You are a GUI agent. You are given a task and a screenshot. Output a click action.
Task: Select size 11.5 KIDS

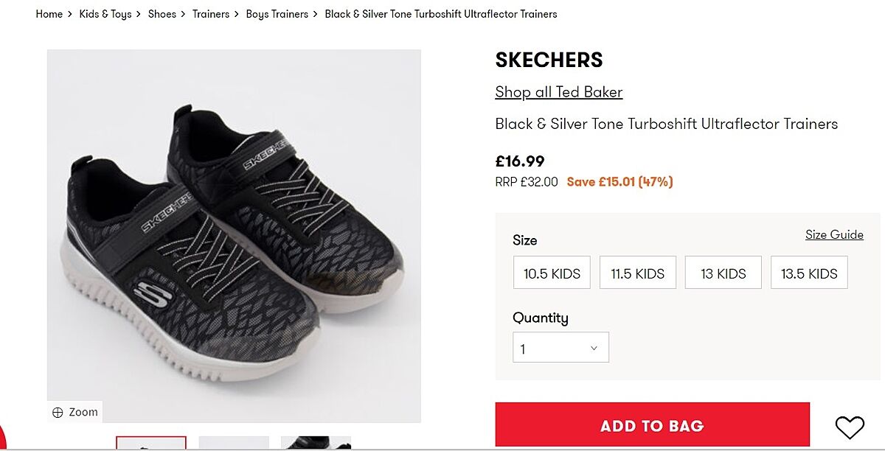(637, 273)
